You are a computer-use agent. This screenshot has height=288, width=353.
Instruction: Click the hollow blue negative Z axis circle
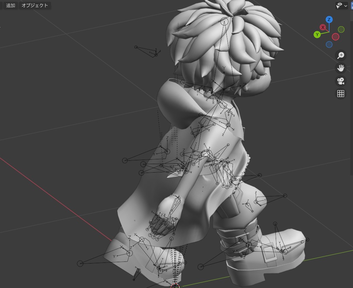click(329, 44)
